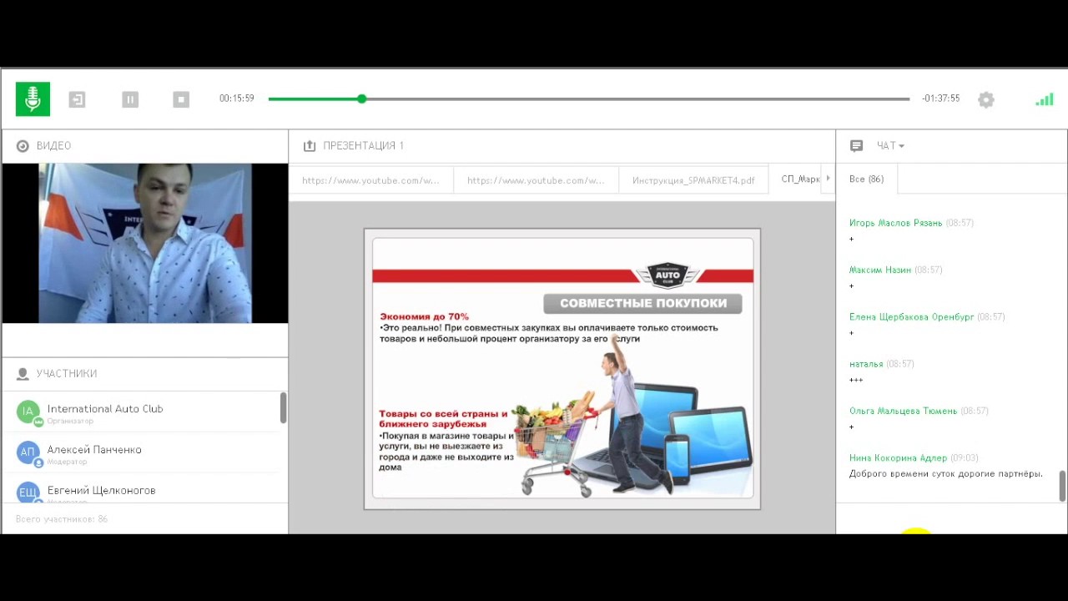Viewport: 1068px width, 601px height.
Task: Click the УЧАСТНИКИ panel title
Action: [67, 374]
